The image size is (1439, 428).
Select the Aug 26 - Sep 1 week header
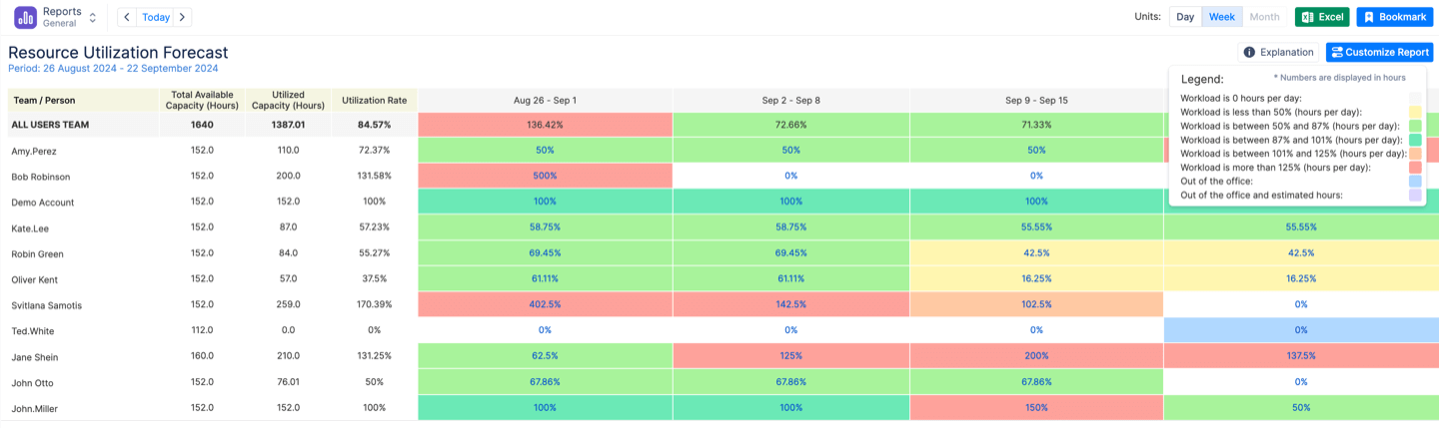[545, 100]
